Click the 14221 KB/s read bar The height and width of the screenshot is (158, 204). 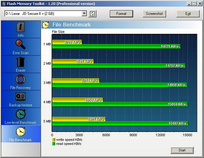tap(116, 46)
